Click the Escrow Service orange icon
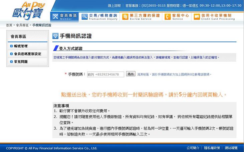Screen dimensions: 244x152 click(125, 17)
